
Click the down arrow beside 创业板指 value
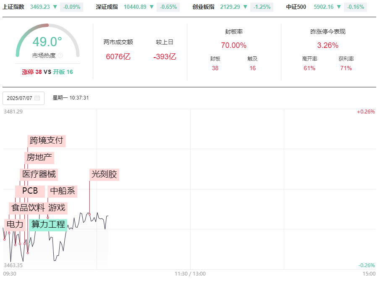[245, 7]
